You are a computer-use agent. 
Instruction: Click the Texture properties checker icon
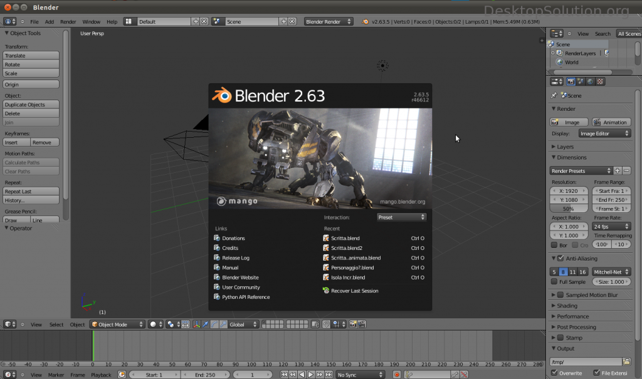tap(600, 81)
